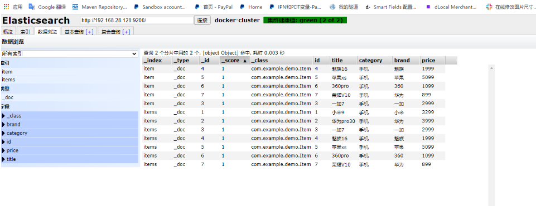Open the 我的隧道 bookmark
Viewport: 536px width, 206px height.
click(x=344, y=7)
